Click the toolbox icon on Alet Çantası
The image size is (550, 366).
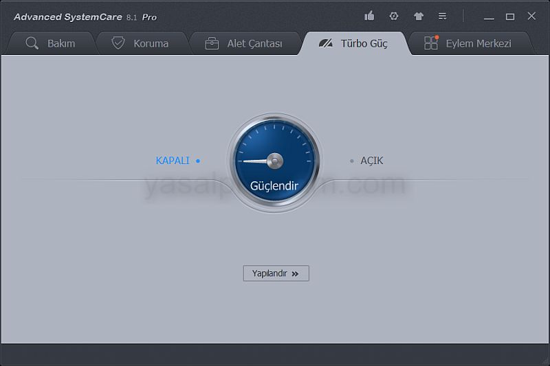pos(212,43)
